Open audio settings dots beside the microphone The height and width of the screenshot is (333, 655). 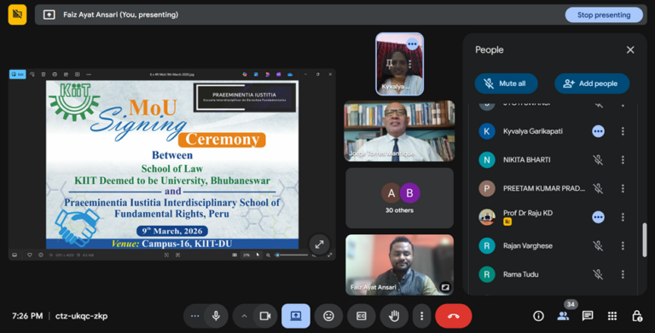coord(194,316)
